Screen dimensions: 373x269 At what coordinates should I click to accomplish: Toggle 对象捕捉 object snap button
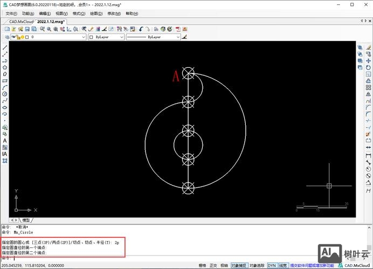click(x=239, y=265)
